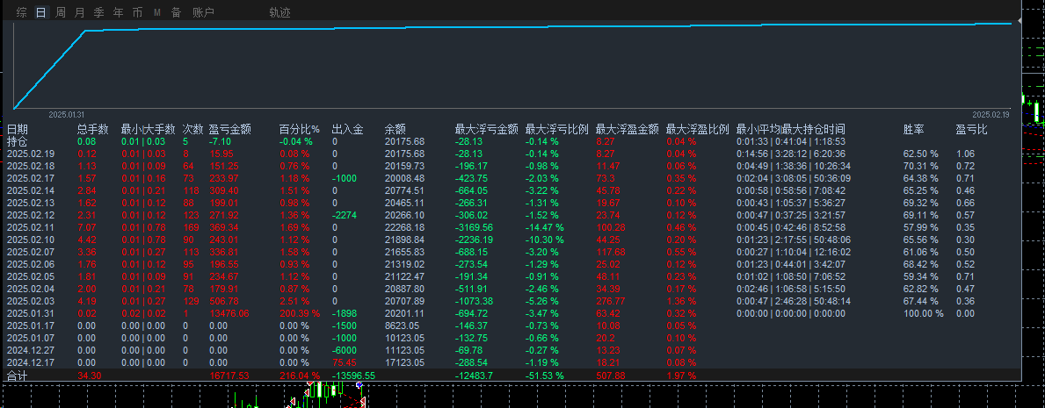Click the profit value 13476.06
Screen dimensions: 1045x408
(x=229, y=313)
